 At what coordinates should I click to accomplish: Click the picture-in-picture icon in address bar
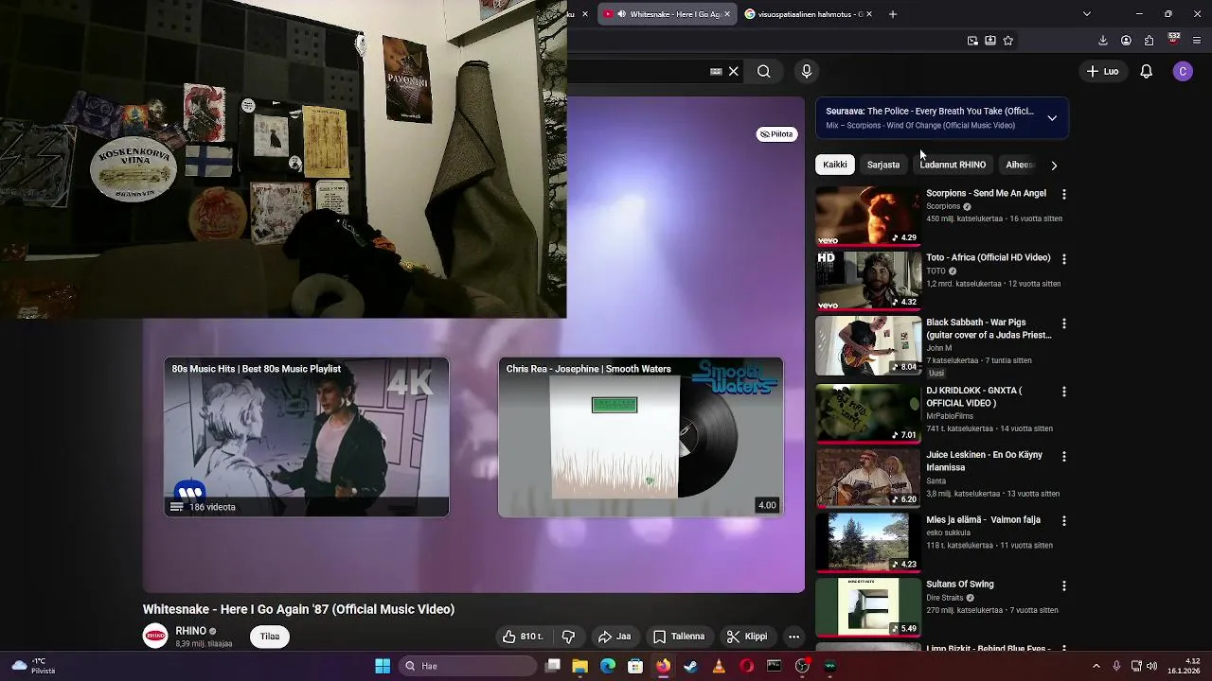972,41
